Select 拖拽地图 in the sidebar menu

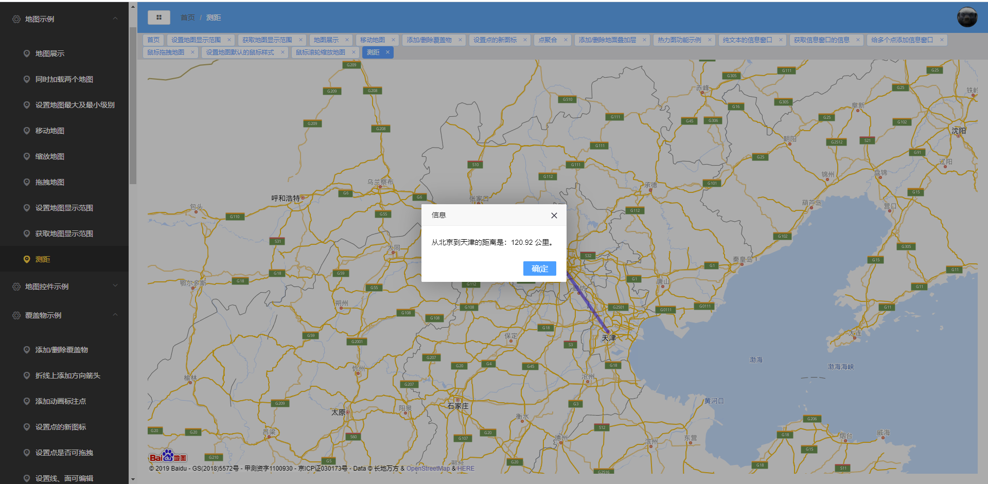point(64,182)
